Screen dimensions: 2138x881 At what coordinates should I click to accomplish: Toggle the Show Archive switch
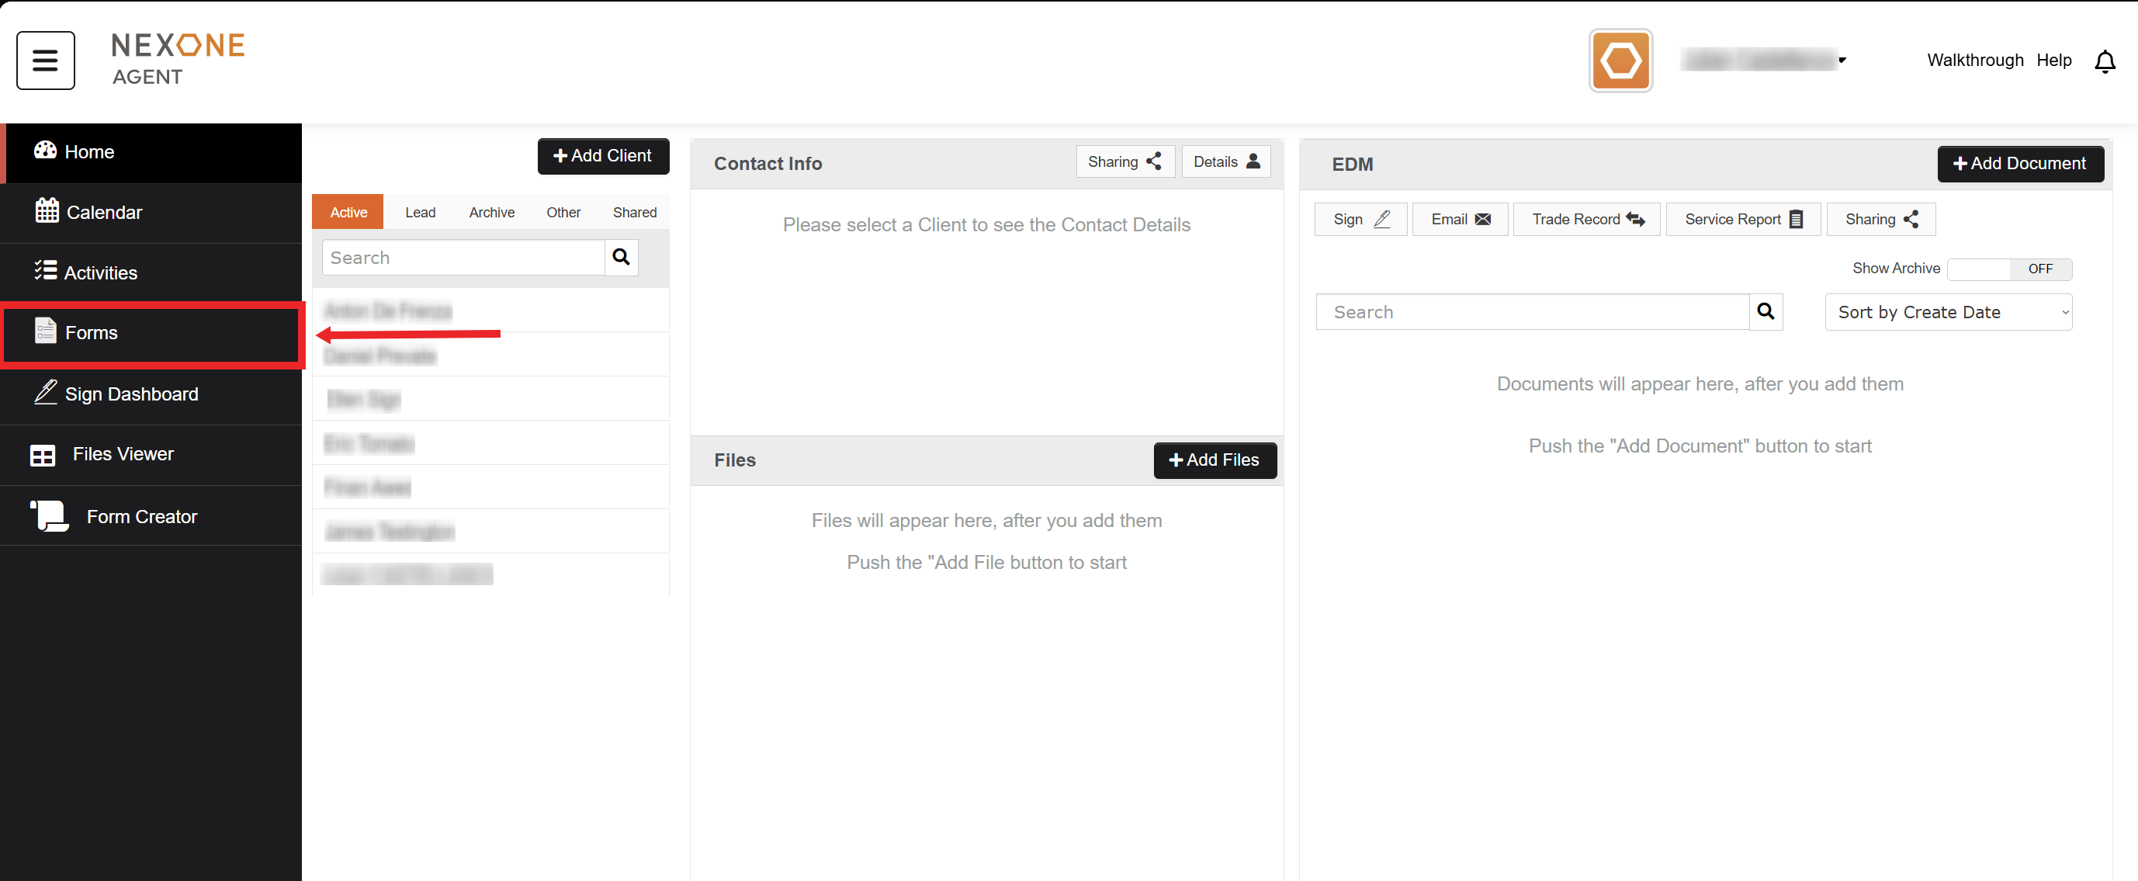(2008, 269)
